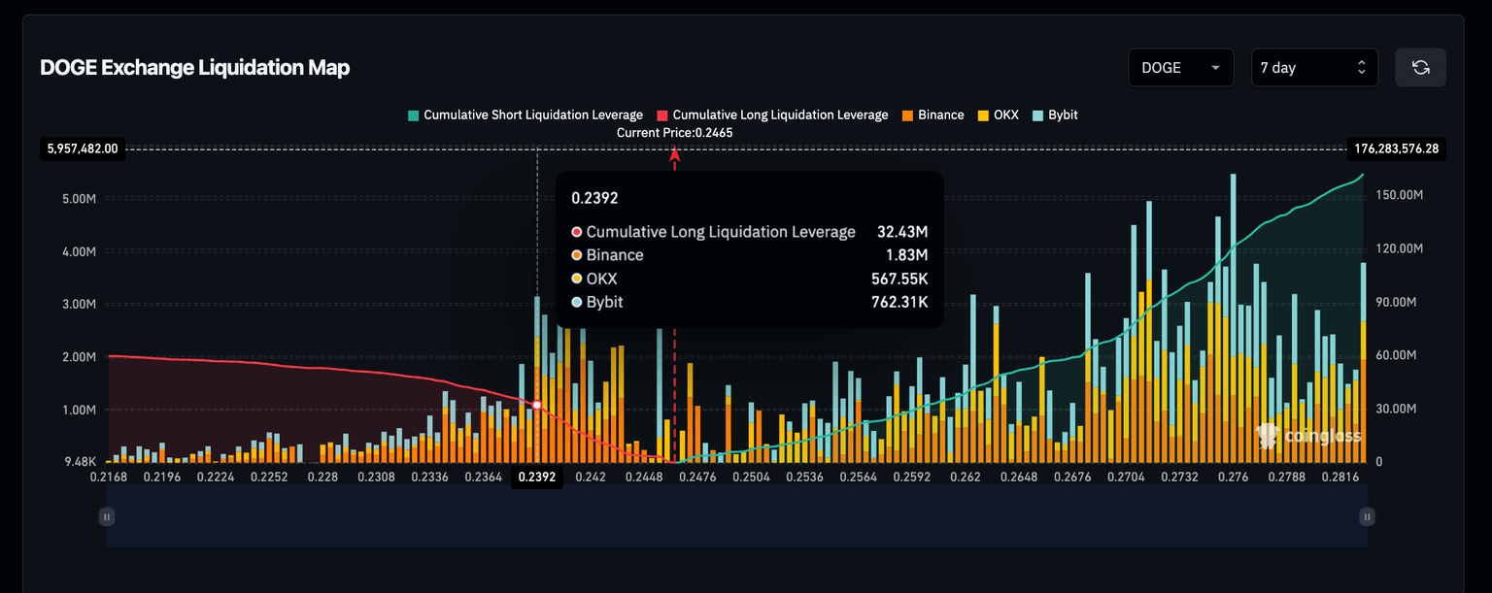Click the light blue Bybit legend marker
The height and width of the screenshot is (593, 1492).
pyautogui.click(x=1035, y=115)
